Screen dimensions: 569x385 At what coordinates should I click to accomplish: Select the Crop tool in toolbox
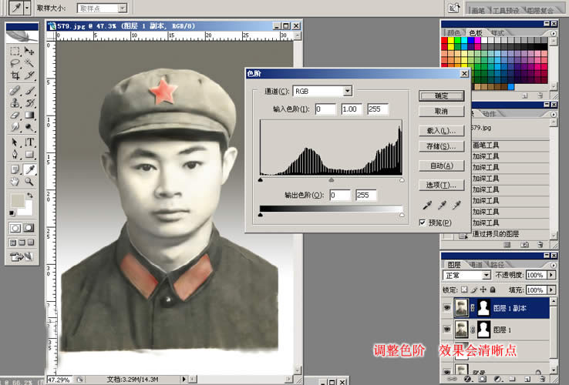pyautogui.click(x=15, y=76)
